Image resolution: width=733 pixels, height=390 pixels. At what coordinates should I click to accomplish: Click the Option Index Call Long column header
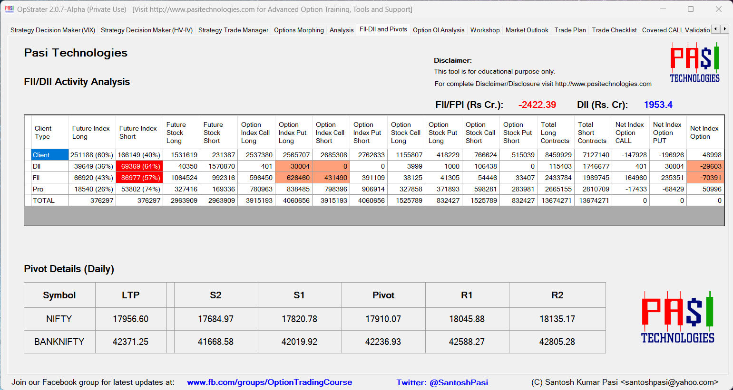[x=256, y=133]
